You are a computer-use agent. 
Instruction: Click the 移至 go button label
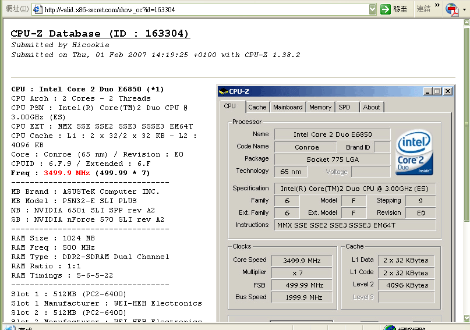400,9
